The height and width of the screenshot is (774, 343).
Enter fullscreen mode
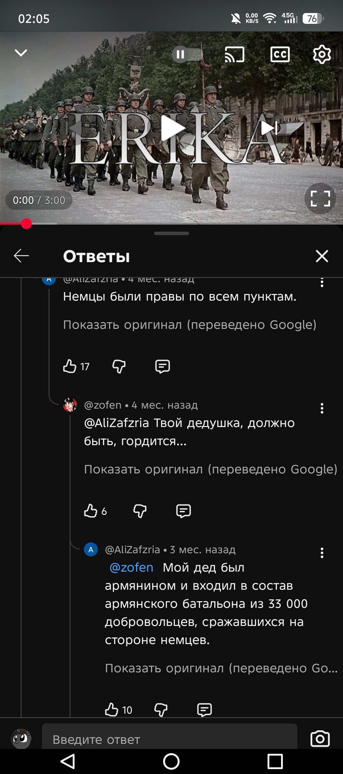320,199
